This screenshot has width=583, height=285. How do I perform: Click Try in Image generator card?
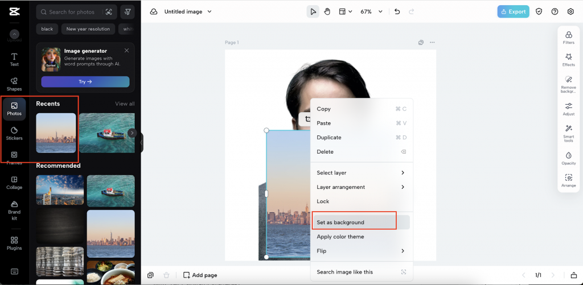pos(85,82)
